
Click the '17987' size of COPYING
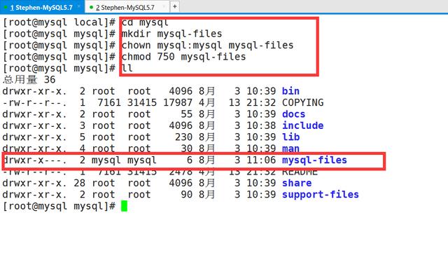(177, 102)
